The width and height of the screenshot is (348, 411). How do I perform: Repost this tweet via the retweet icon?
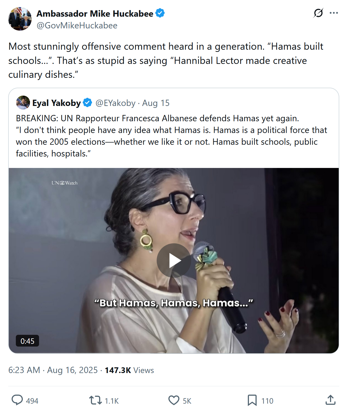[x=95, y=400]
